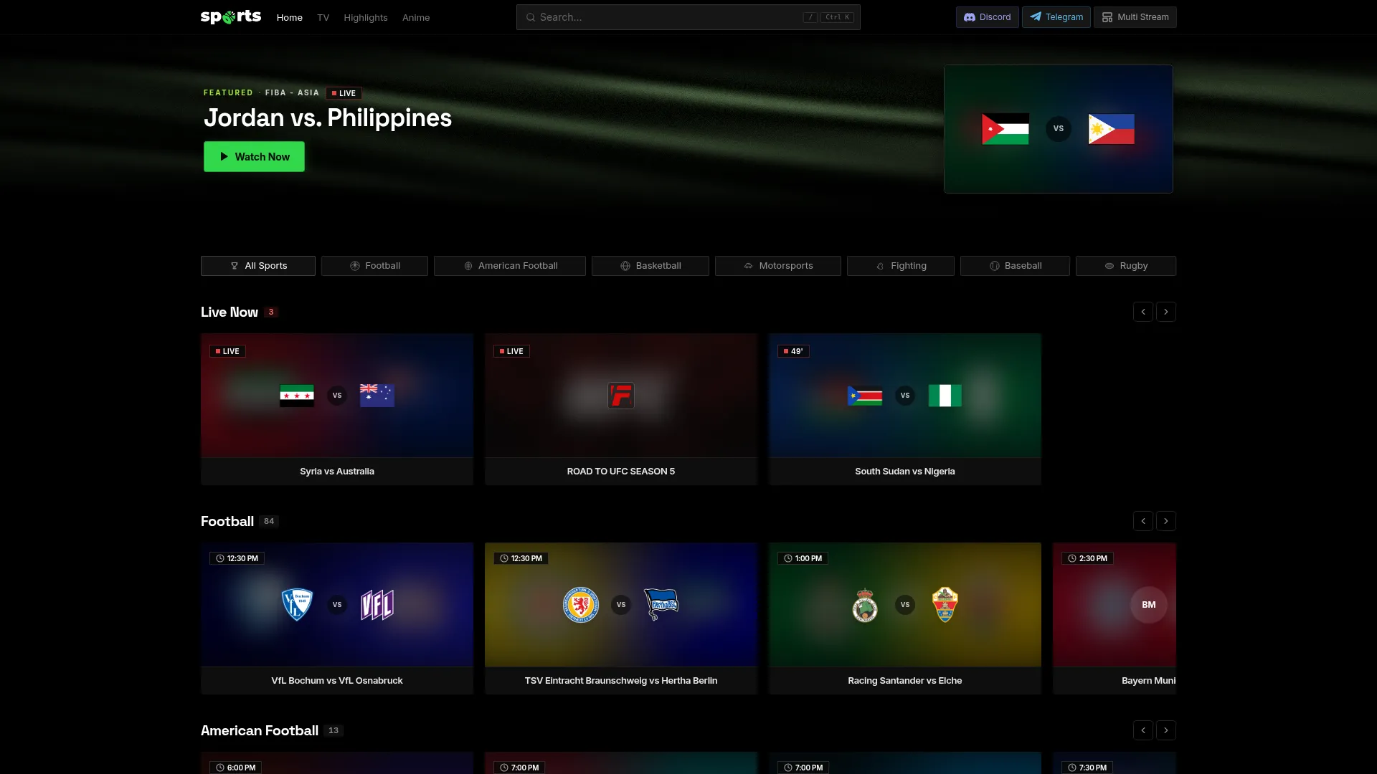Open the Telegram channel
The width and height of the screenshot is (1377, 774).
coord(1056,17)
